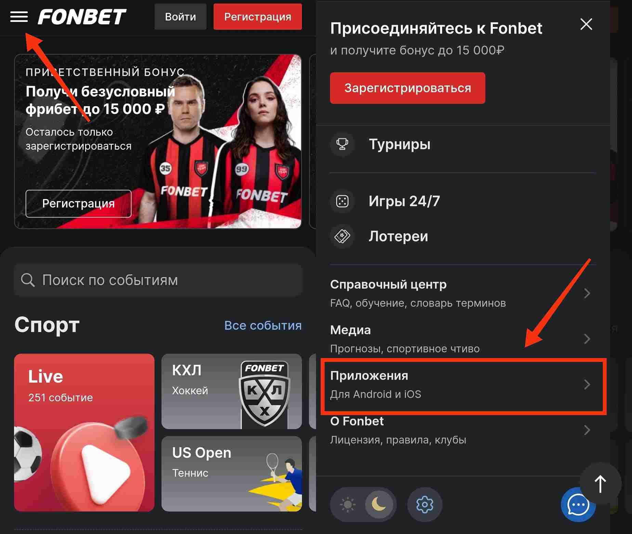Click 'Лицензия, правила, клубы' subtitle
632x534 pixels.
click(398, 440)
